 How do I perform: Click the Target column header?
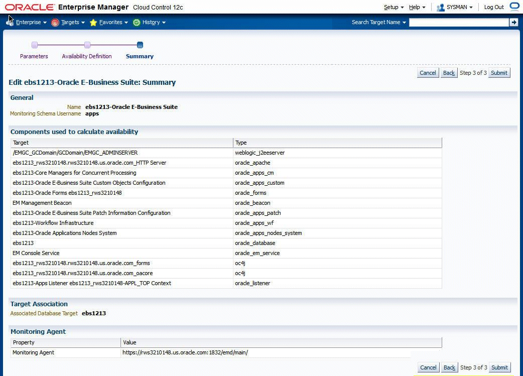coord(122,143)
